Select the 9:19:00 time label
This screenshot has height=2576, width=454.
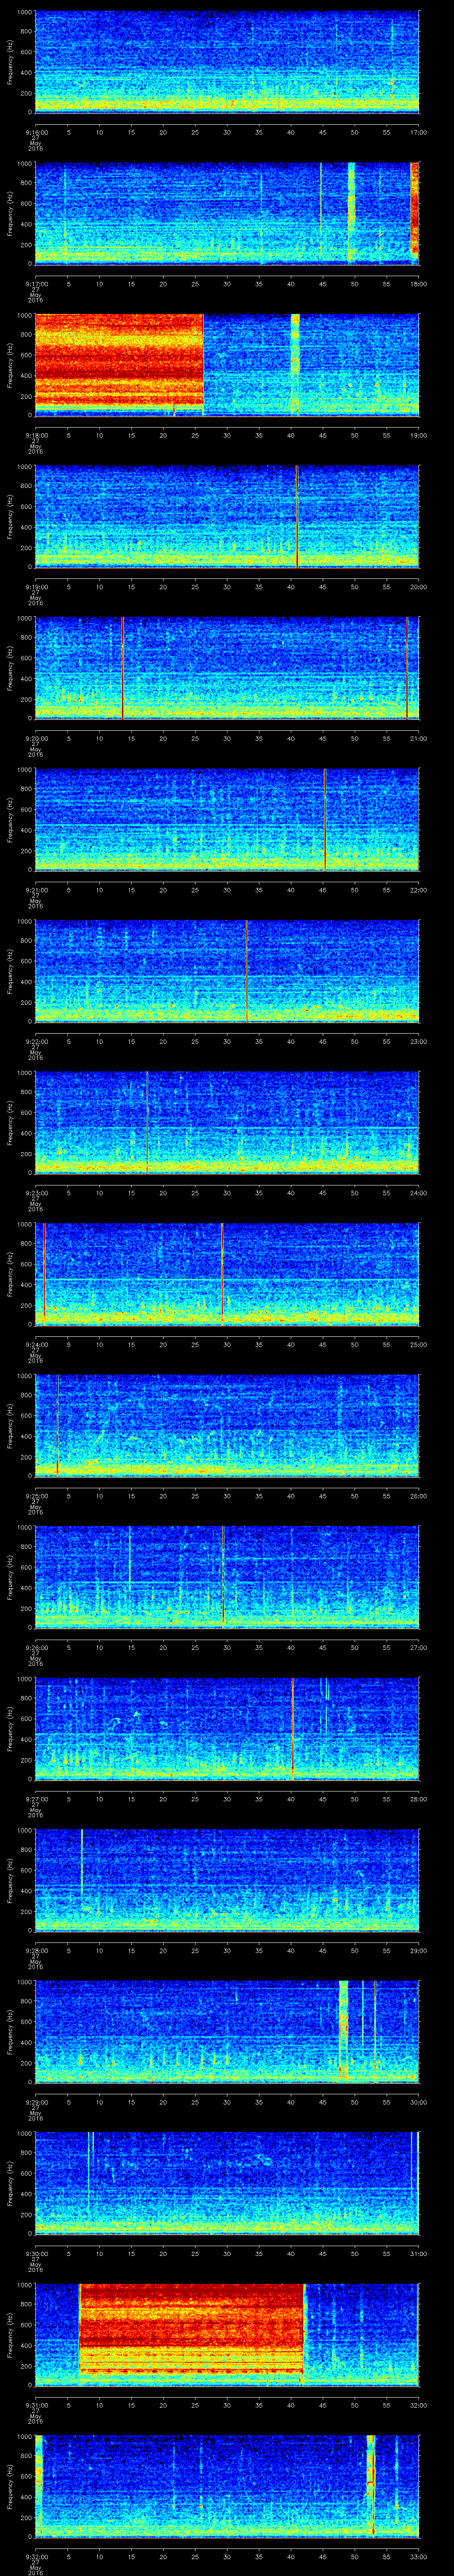coord(36,586)
